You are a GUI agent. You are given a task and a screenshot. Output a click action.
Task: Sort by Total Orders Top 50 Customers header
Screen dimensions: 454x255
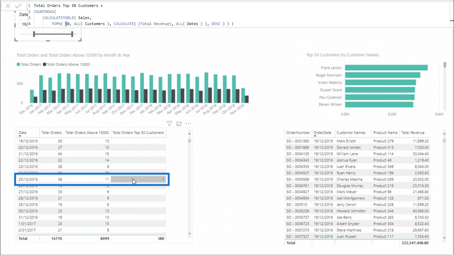point(138,133)
